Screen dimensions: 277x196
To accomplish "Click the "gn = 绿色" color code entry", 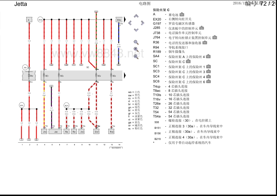I will [134, 107].
